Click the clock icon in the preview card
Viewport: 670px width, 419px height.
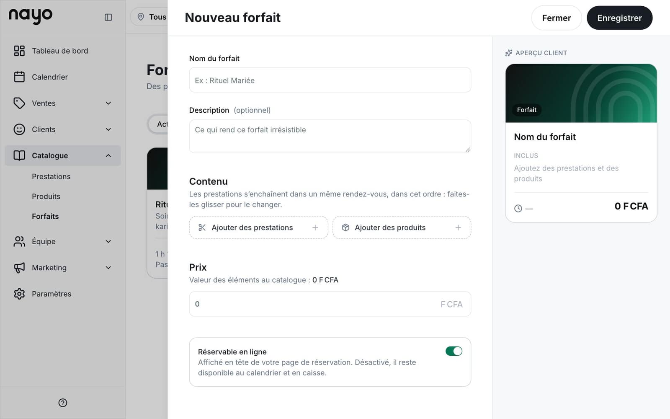point(518,208)
